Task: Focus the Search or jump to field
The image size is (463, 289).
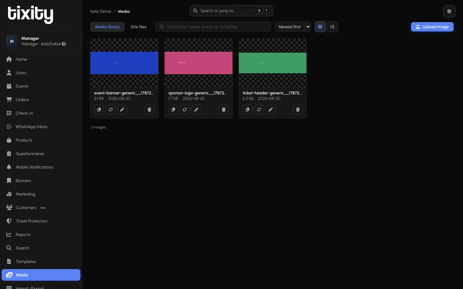Action: click(x=232, y=11)
